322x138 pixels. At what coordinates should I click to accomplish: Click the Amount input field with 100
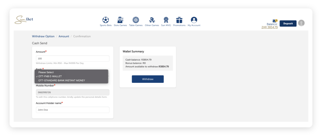click(x=72, y=59)
